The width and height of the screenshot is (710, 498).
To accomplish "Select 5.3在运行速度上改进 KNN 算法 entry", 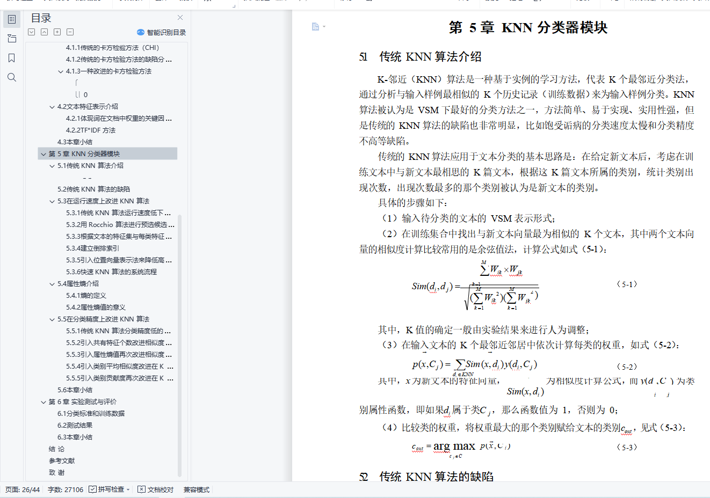I will tap(104, 201).
